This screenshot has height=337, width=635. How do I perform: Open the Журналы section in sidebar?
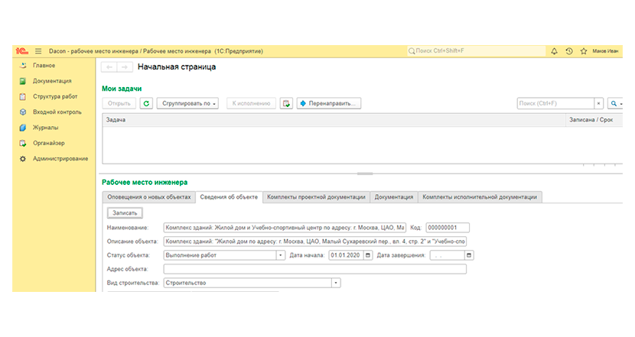click(x=45, y=128)
